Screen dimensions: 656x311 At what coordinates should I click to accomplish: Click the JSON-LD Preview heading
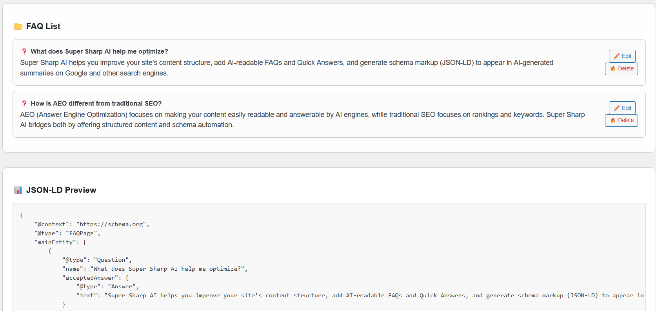(x=61, y=190)
